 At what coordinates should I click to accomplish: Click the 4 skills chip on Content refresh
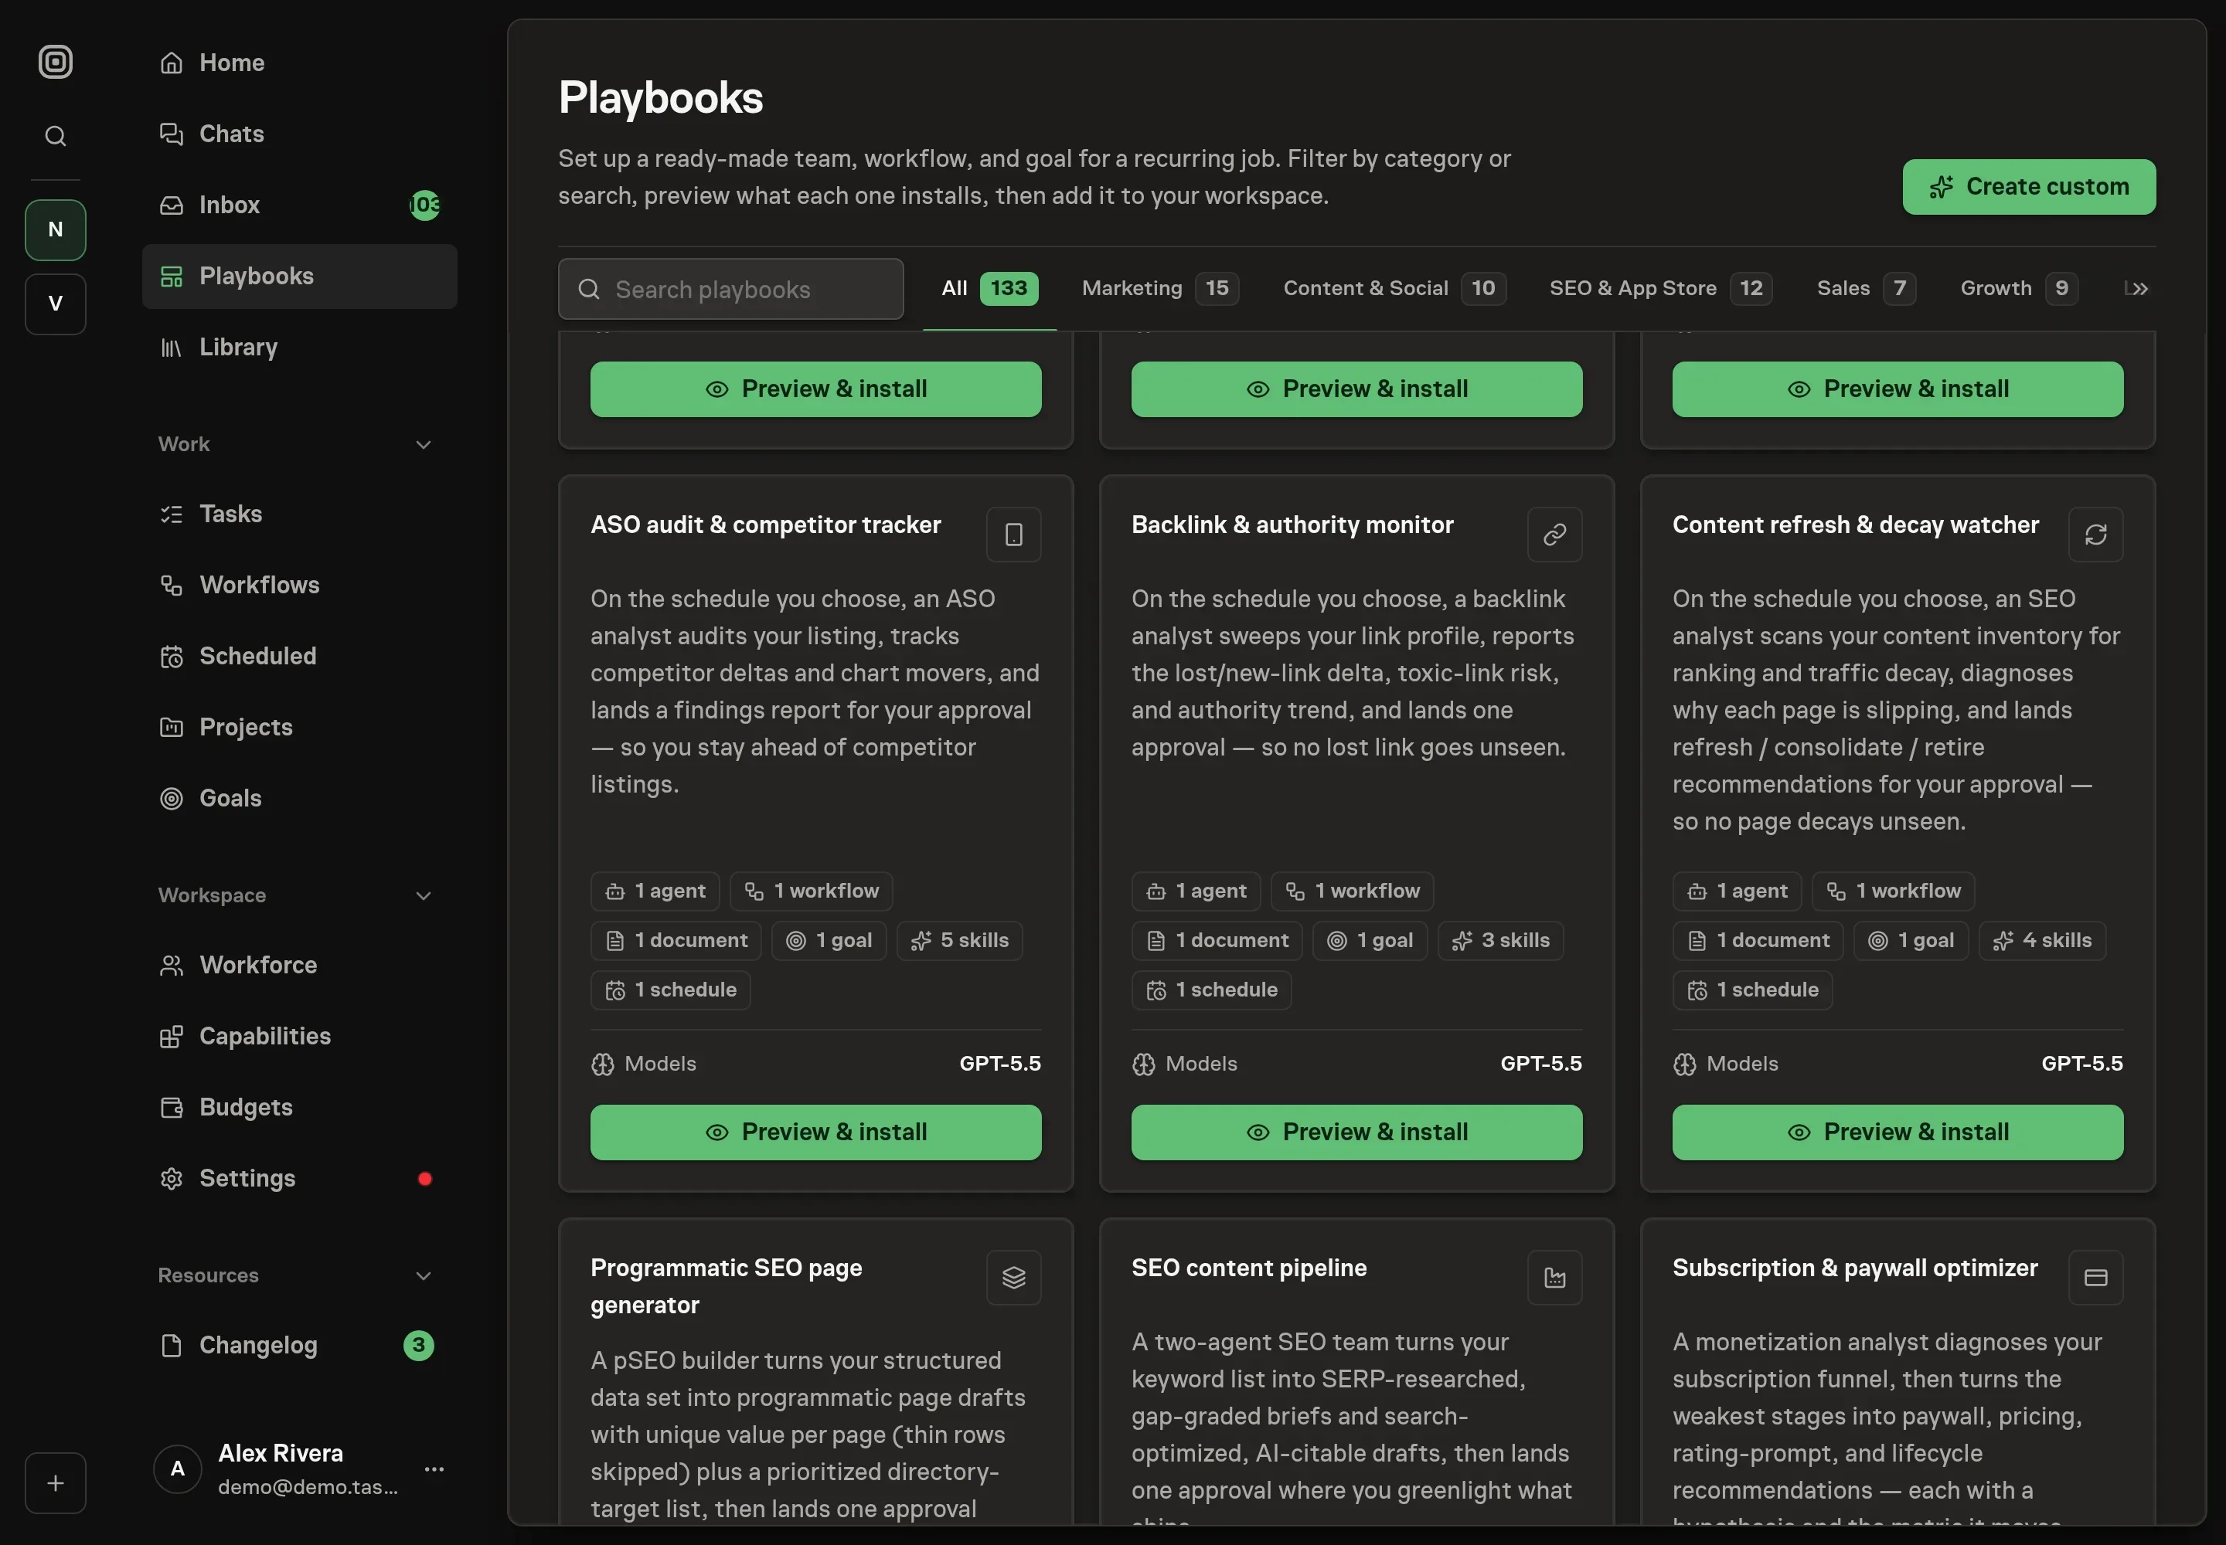(2042, 941)
